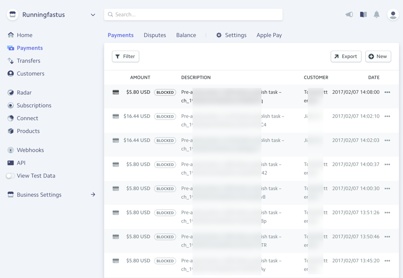Click the Webhooks icon in sidebar
403x278 pixels.
pyautogui.click(x=11, y=150)
